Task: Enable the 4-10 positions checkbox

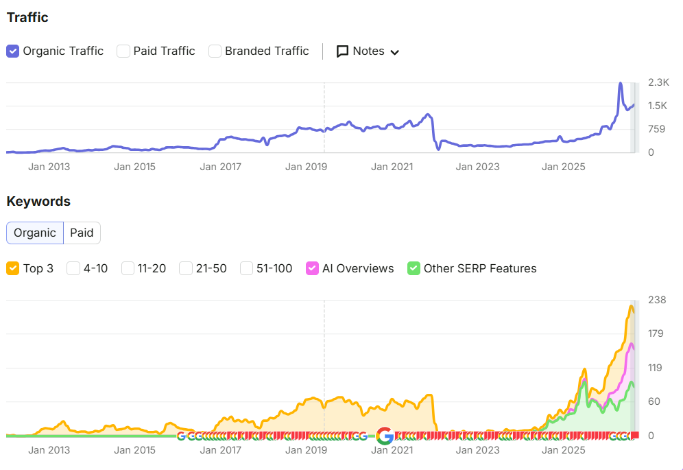Action: click(73, 268)
